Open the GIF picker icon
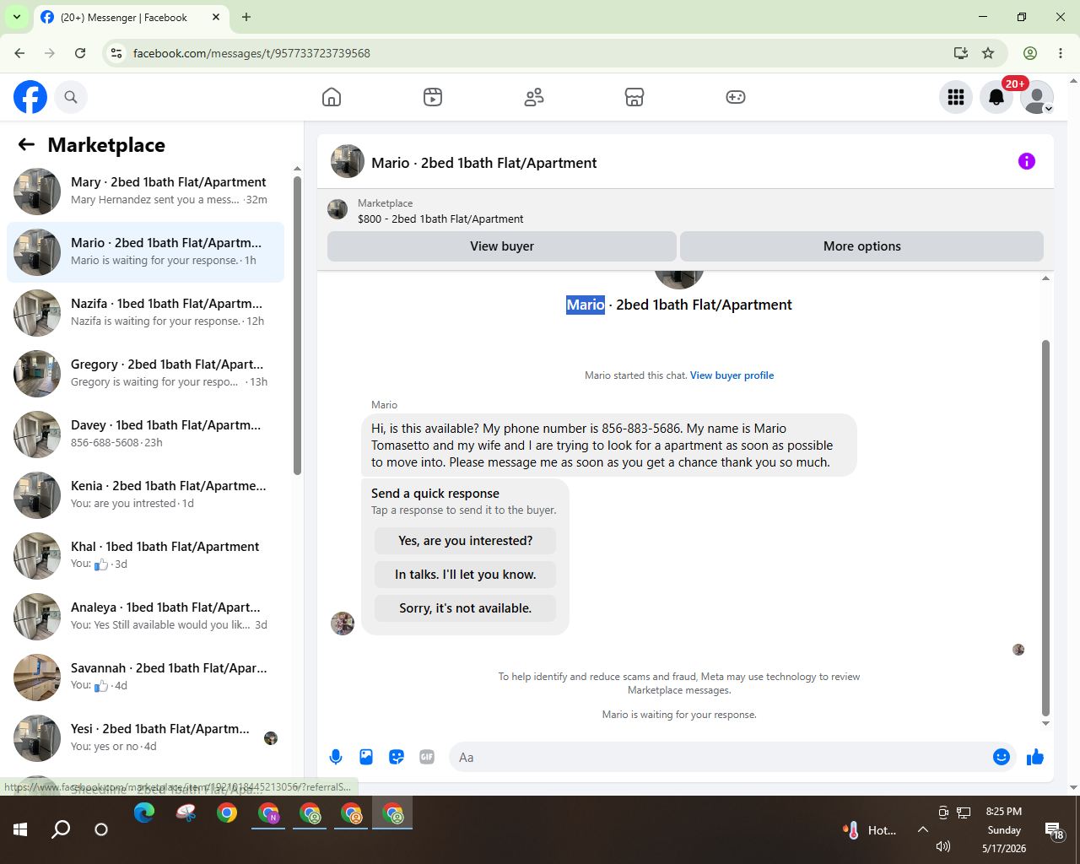1080x864 pixels. (x=427, y=757)
